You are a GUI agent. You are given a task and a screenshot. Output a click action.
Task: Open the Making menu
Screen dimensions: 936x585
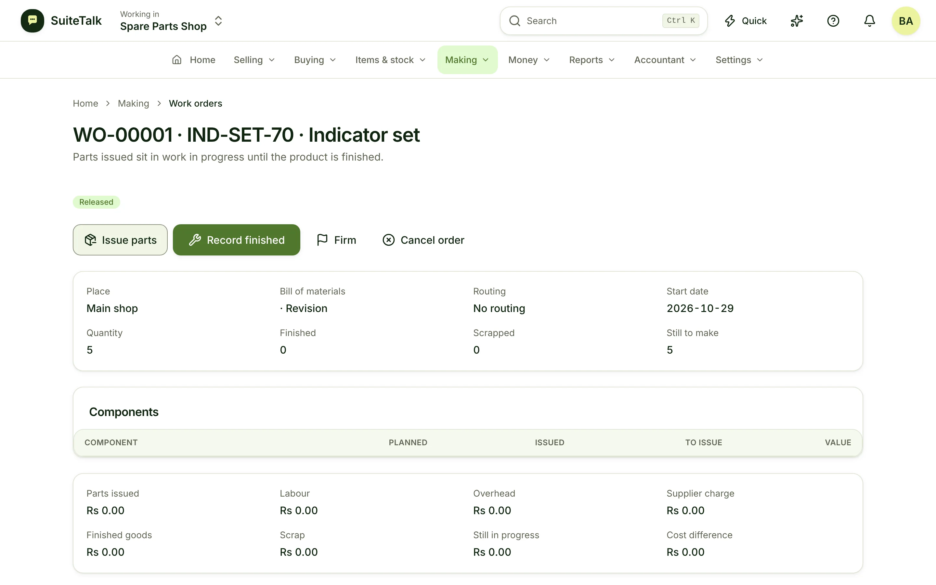(467, 60)
